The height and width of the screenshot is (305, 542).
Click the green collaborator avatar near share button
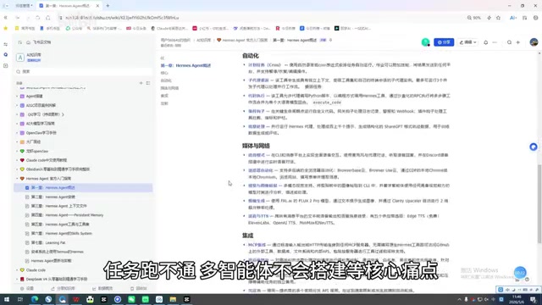(425, 42)
